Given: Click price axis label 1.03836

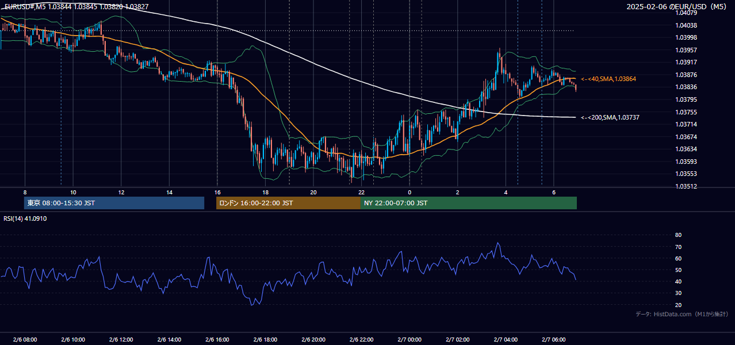Looking at the screenshot, I should click(x=687, y=87).
